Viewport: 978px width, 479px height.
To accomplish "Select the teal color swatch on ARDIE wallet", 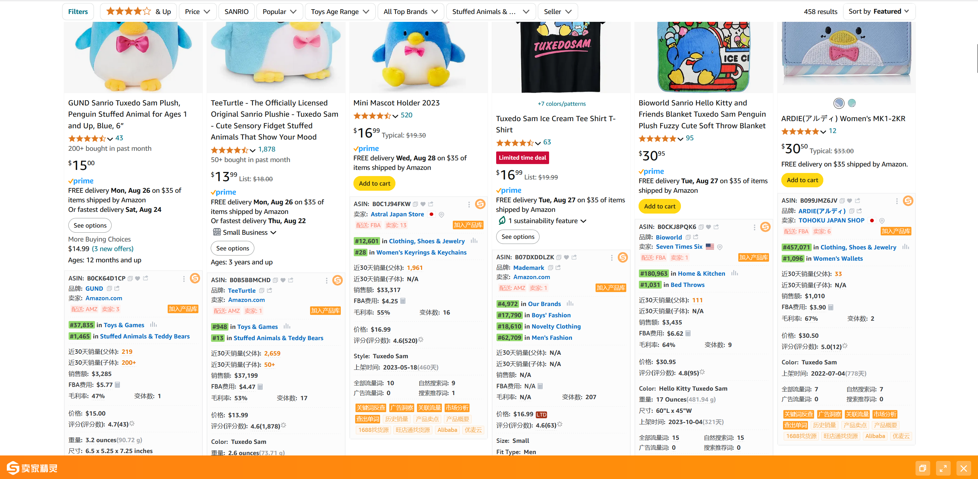I will tap(852, 103).
